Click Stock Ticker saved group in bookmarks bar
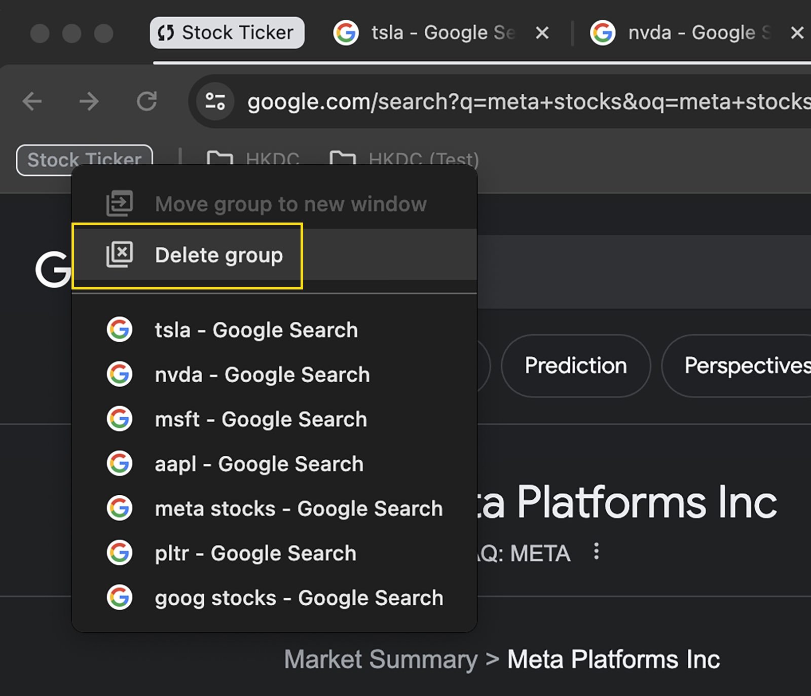The image size is (811, 696). pyautogui.click(x=85, y=160)
